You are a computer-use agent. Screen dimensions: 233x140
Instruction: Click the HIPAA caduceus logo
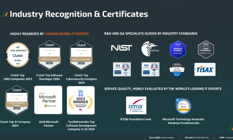point(150,49)
